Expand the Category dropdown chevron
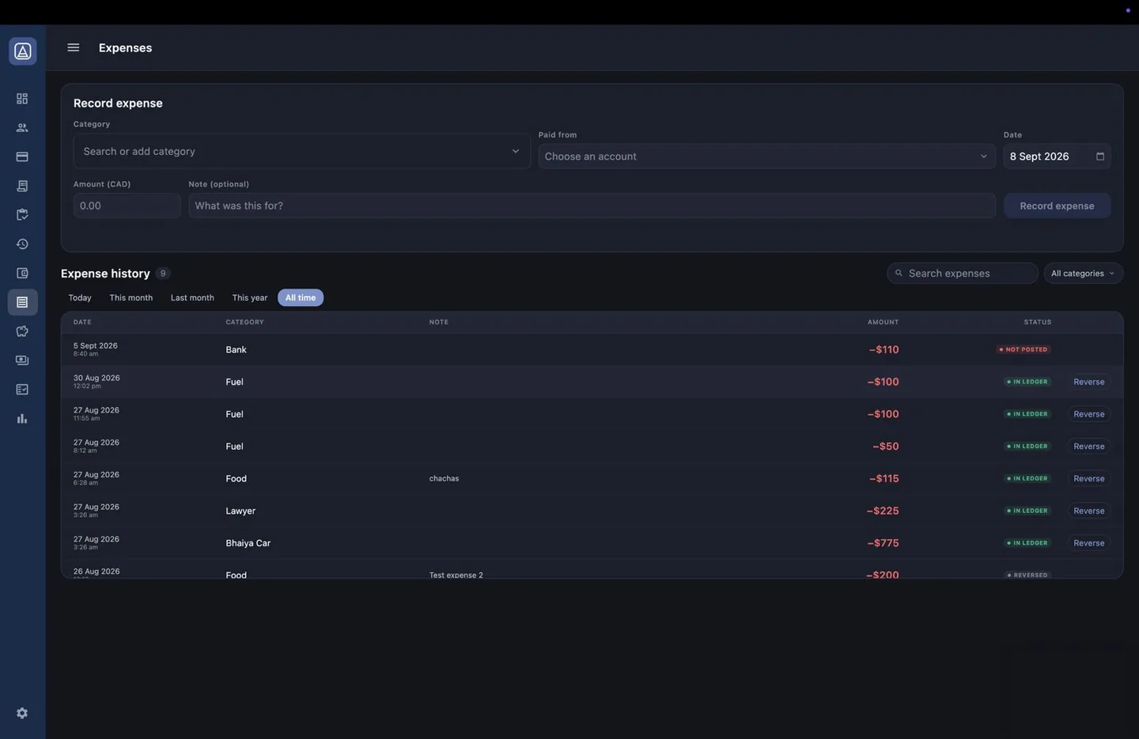Viewport: 1139px width, 739px height. click(x=515, y=151)
